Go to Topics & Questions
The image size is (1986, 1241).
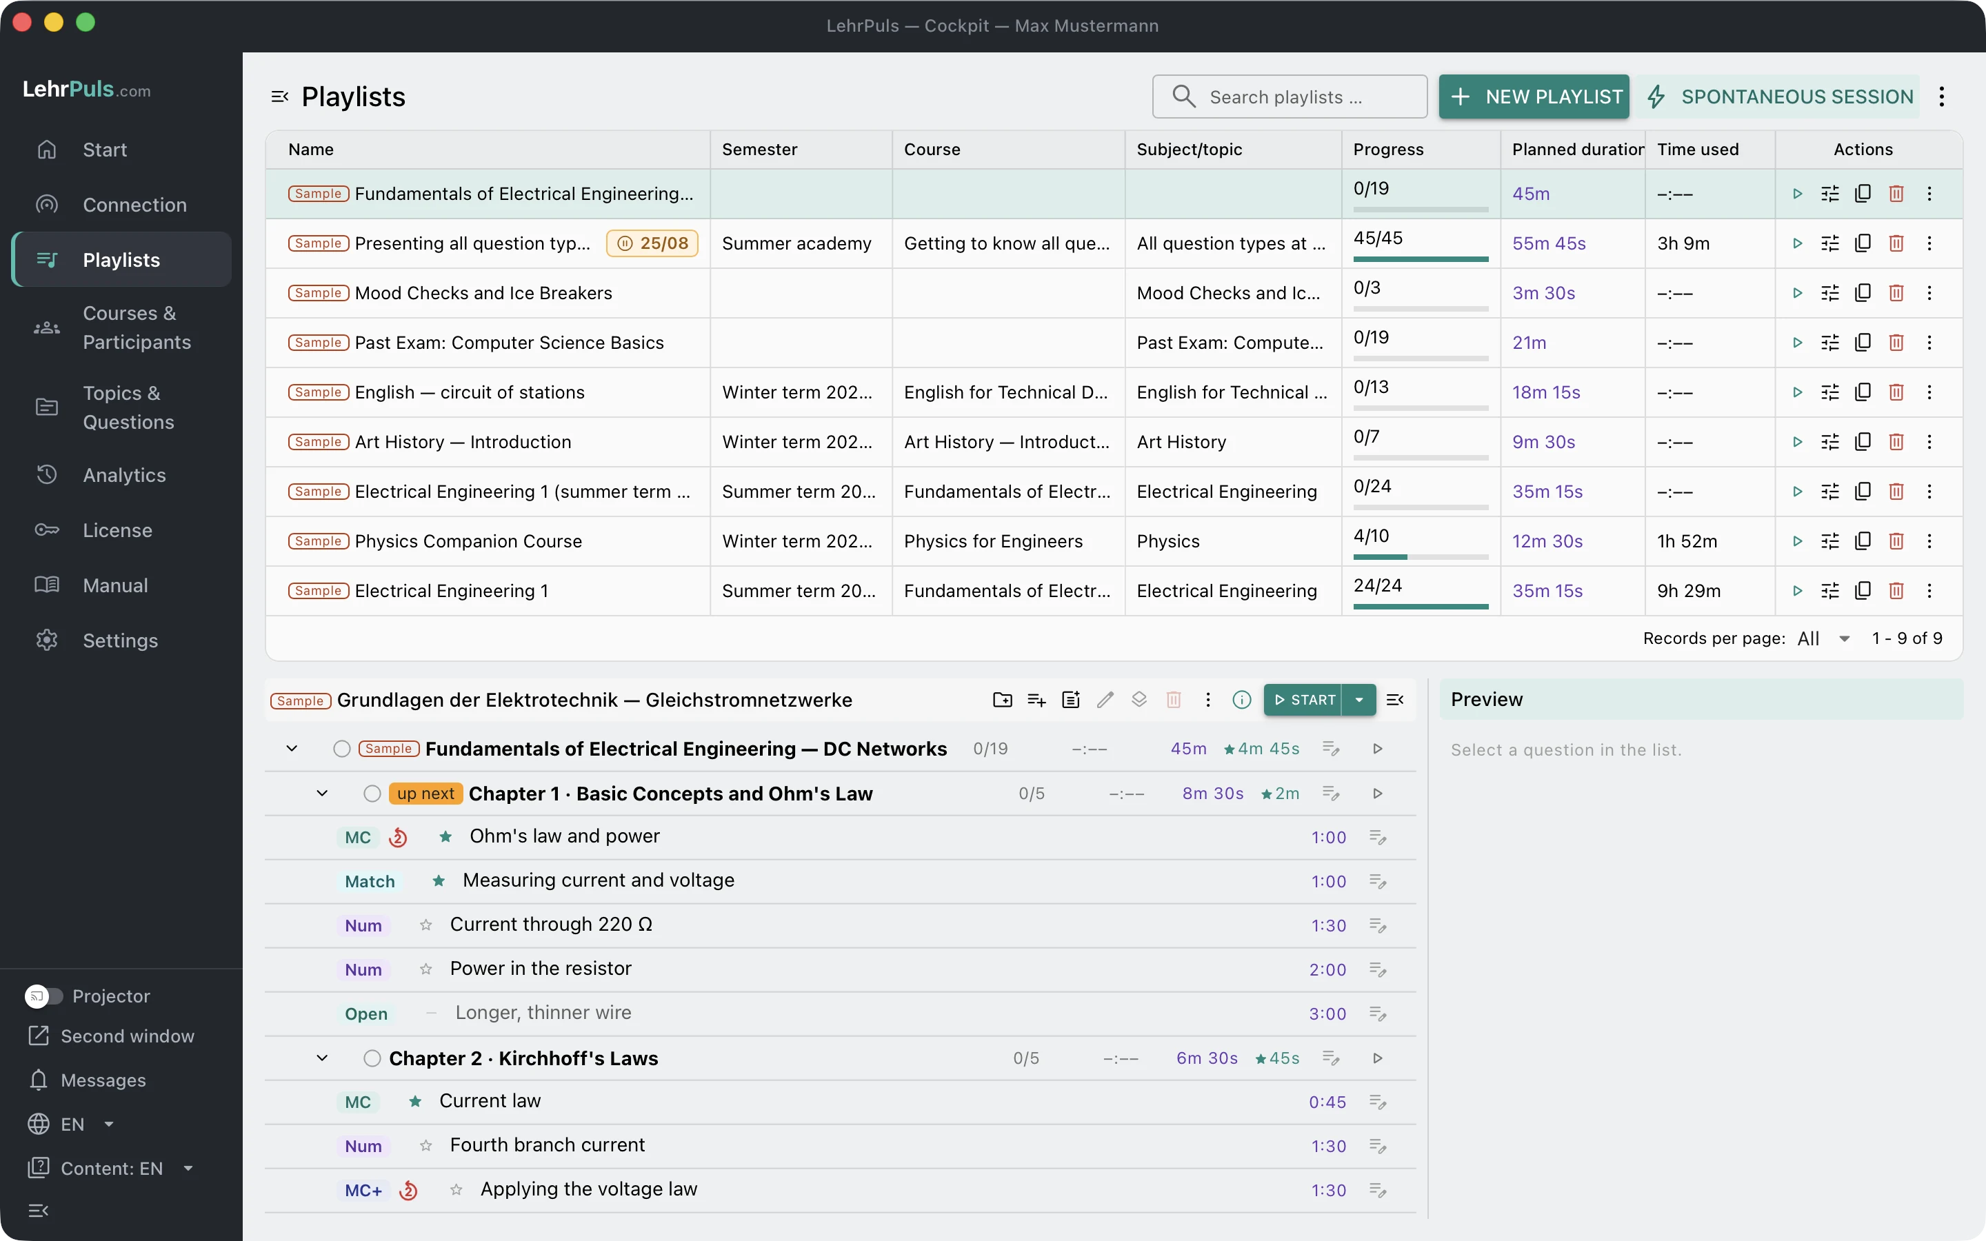click(121, 407)
